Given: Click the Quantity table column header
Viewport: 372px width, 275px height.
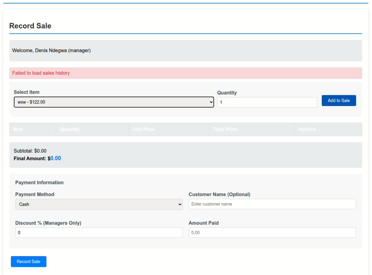Looking at the screenshot, I should pyautogui.click(x=92, y=129).
